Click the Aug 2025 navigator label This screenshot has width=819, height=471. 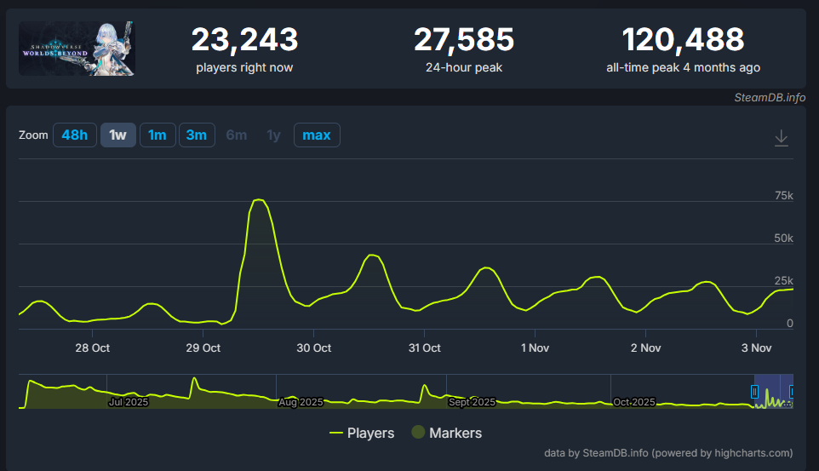click(301, 402)
